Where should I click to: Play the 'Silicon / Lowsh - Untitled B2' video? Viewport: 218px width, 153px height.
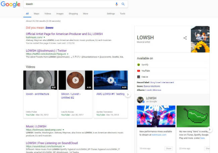(x=75, y=80)
